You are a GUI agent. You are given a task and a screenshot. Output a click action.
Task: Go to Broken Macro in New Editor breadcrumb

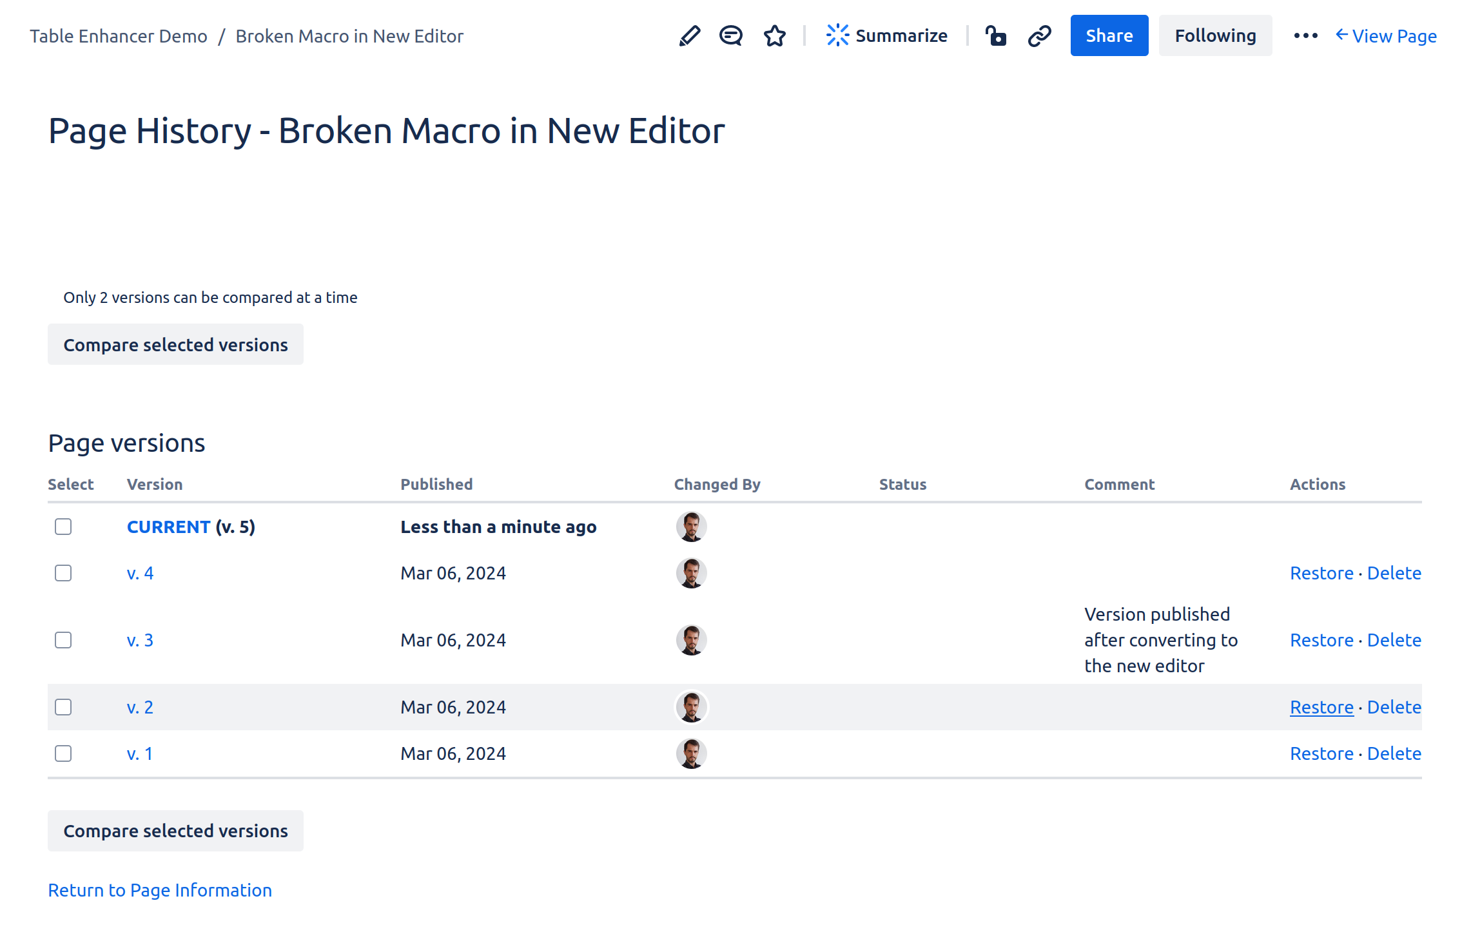pos(349,36)
